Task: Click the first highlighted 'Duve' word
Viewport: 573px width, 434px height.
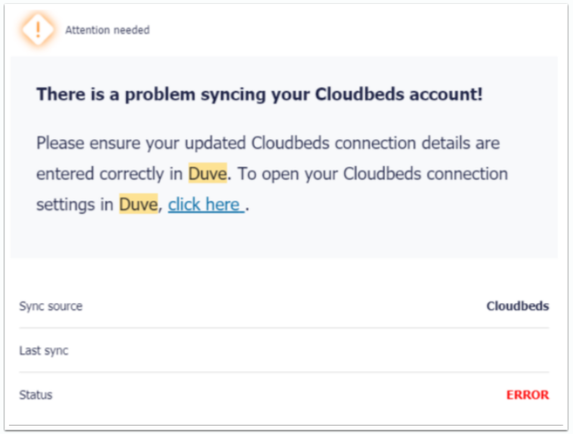Action: click(207, 174)
